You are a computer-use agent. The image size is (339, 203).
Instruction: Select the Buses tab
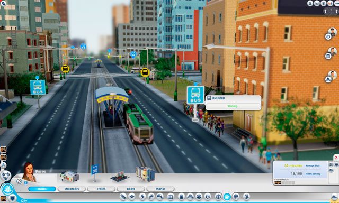(42, 189)
